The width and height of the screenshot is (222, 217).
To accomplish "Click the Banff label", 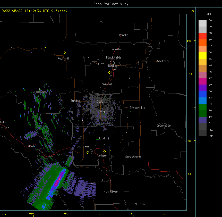I will click(32, 146).
